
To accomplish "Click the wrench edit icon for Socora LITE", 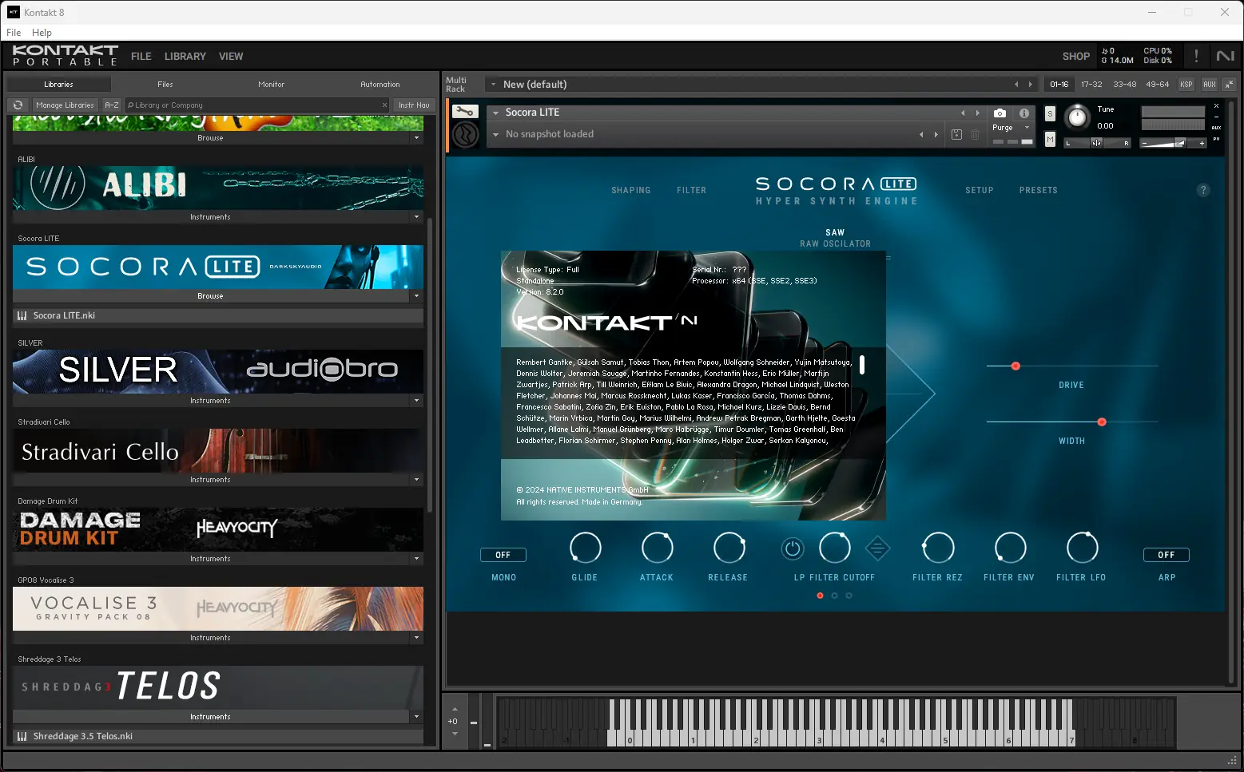I will [x=465, y=112].
